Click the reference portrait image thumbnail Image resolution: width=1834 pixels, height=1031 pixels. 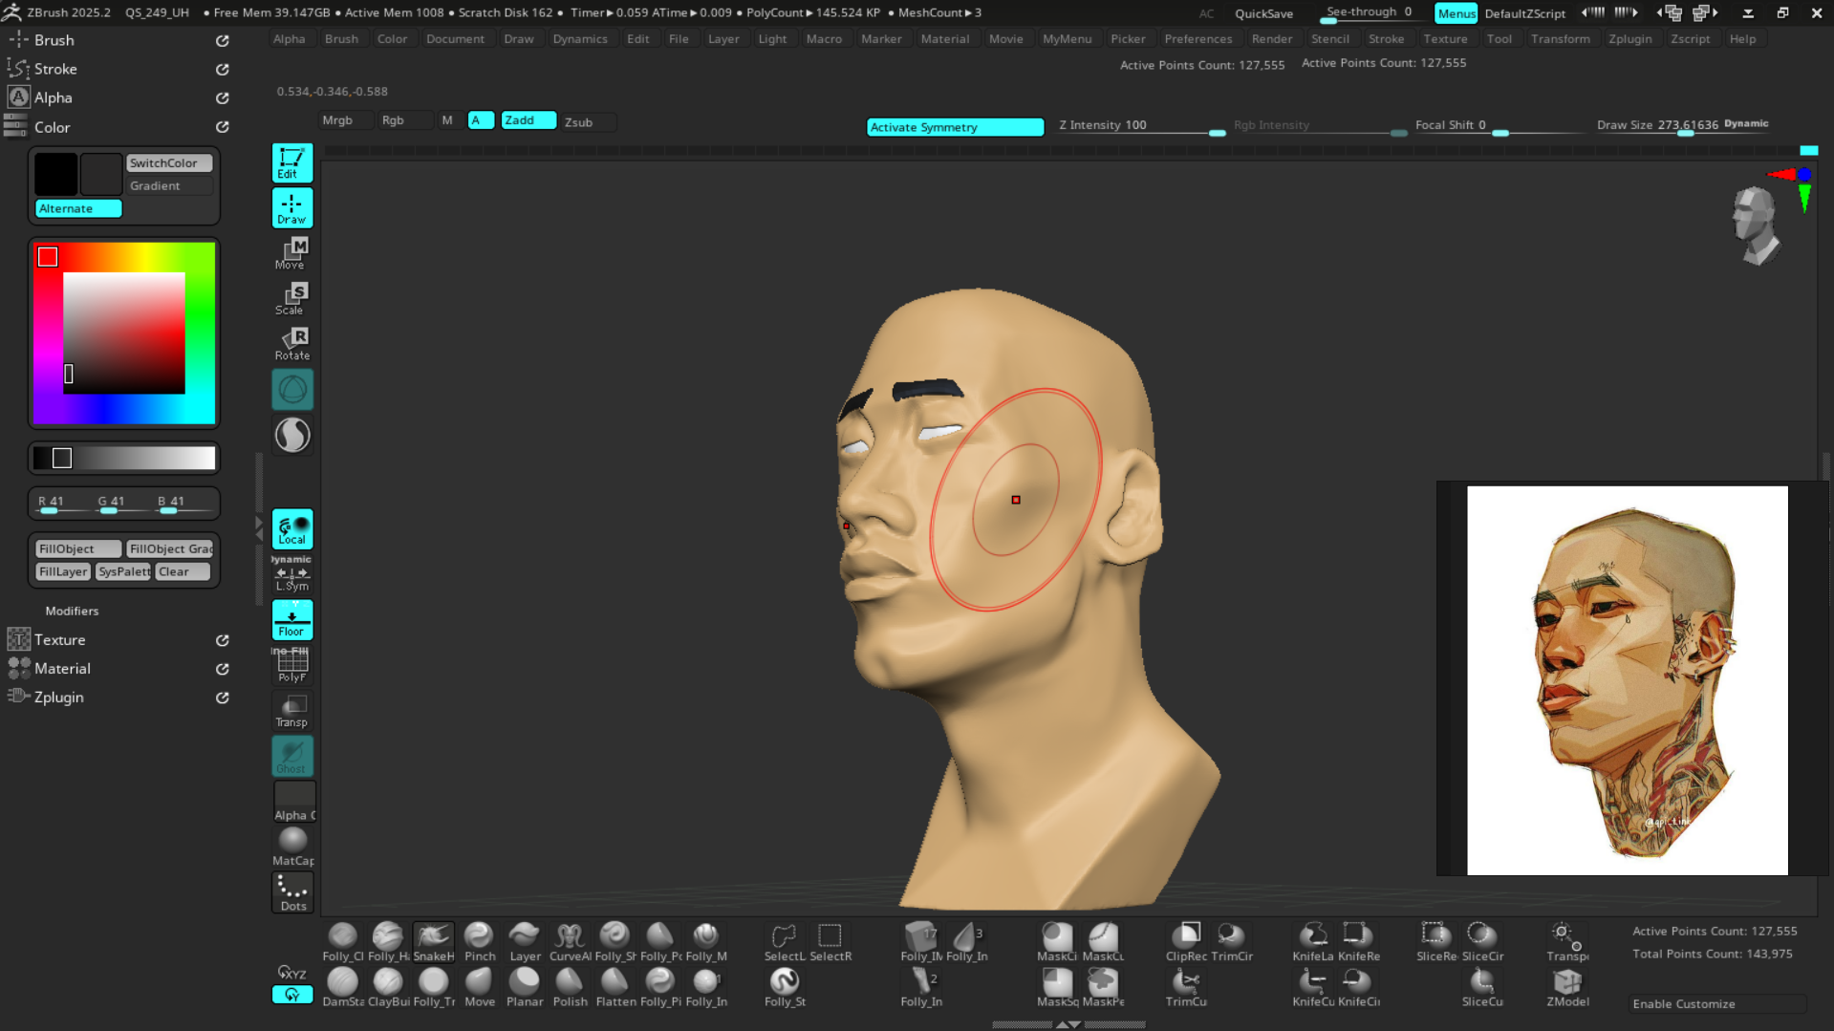[1627, 680]
